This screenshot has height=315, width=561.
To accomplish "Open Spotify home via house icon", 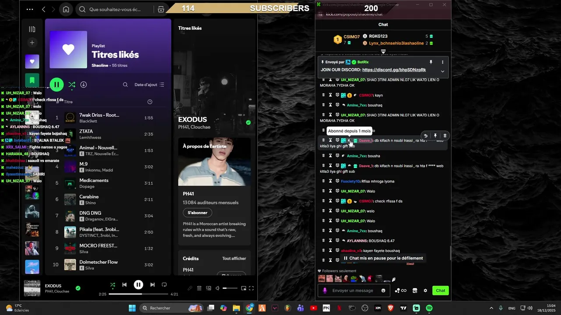I will (x=66, y=9).
